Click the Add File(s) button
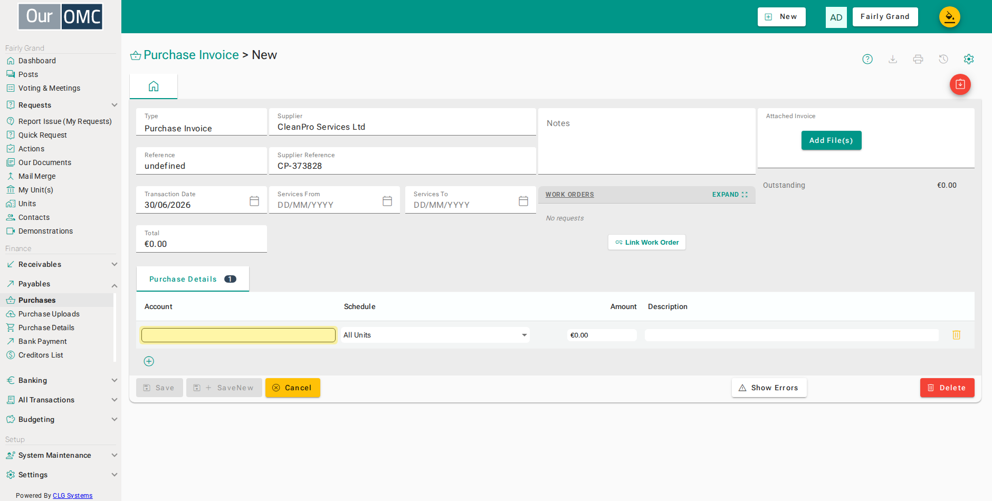992x501 pixels. pos(831,140)
